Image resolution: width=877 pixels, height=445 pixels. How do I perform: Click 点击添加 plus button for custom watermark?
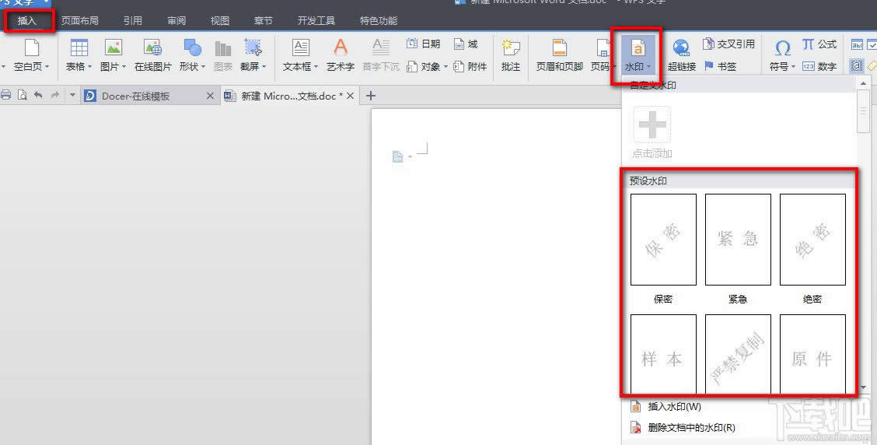652,124
